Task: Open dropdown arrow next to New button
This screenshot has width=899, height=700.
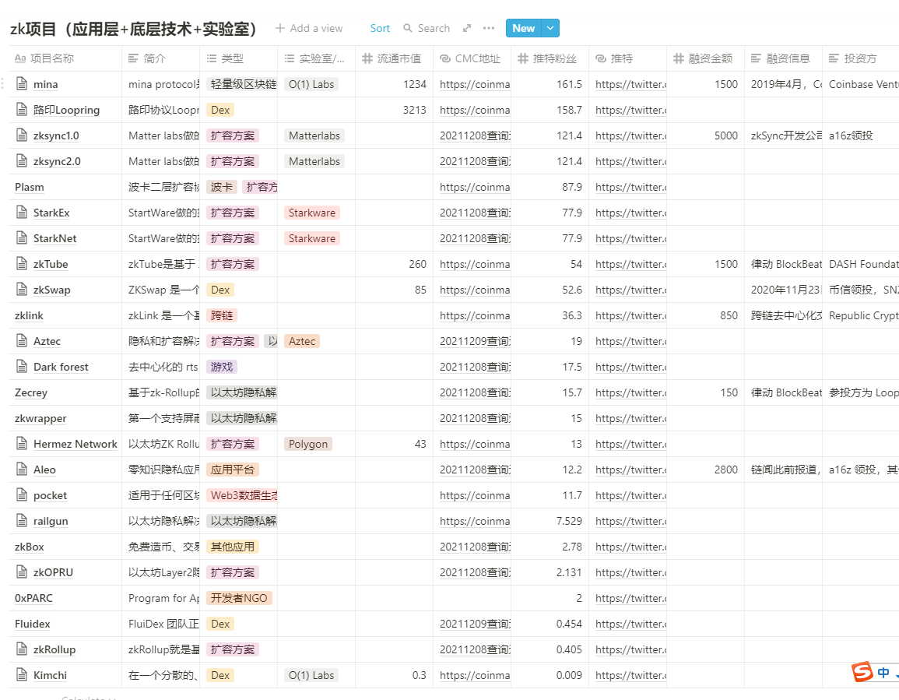Action: coord(550,28)
